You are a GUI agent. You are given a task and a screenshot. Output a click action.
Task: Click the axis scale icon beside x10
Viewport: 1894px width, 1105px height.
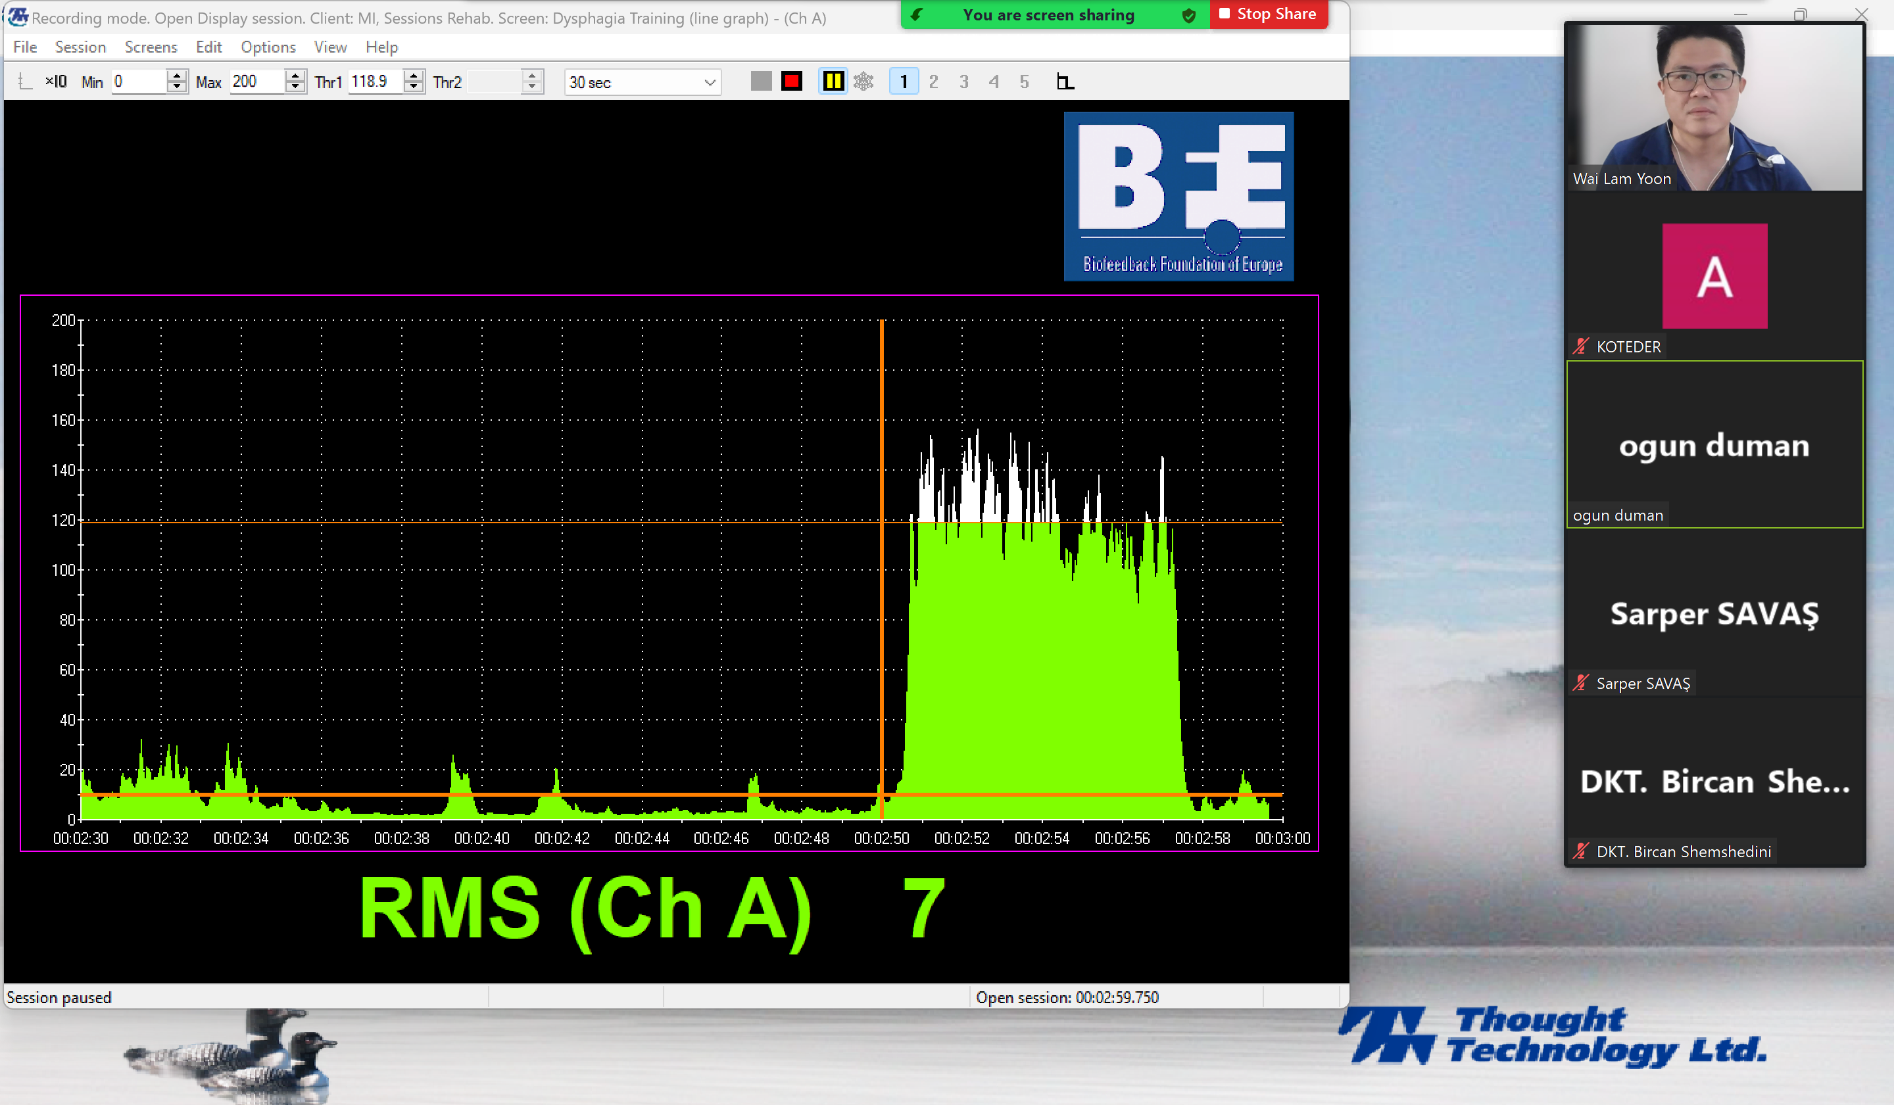(24, 81)
